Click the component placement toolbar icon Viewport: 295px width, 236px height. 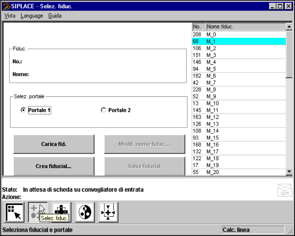(x=61, y=212)
